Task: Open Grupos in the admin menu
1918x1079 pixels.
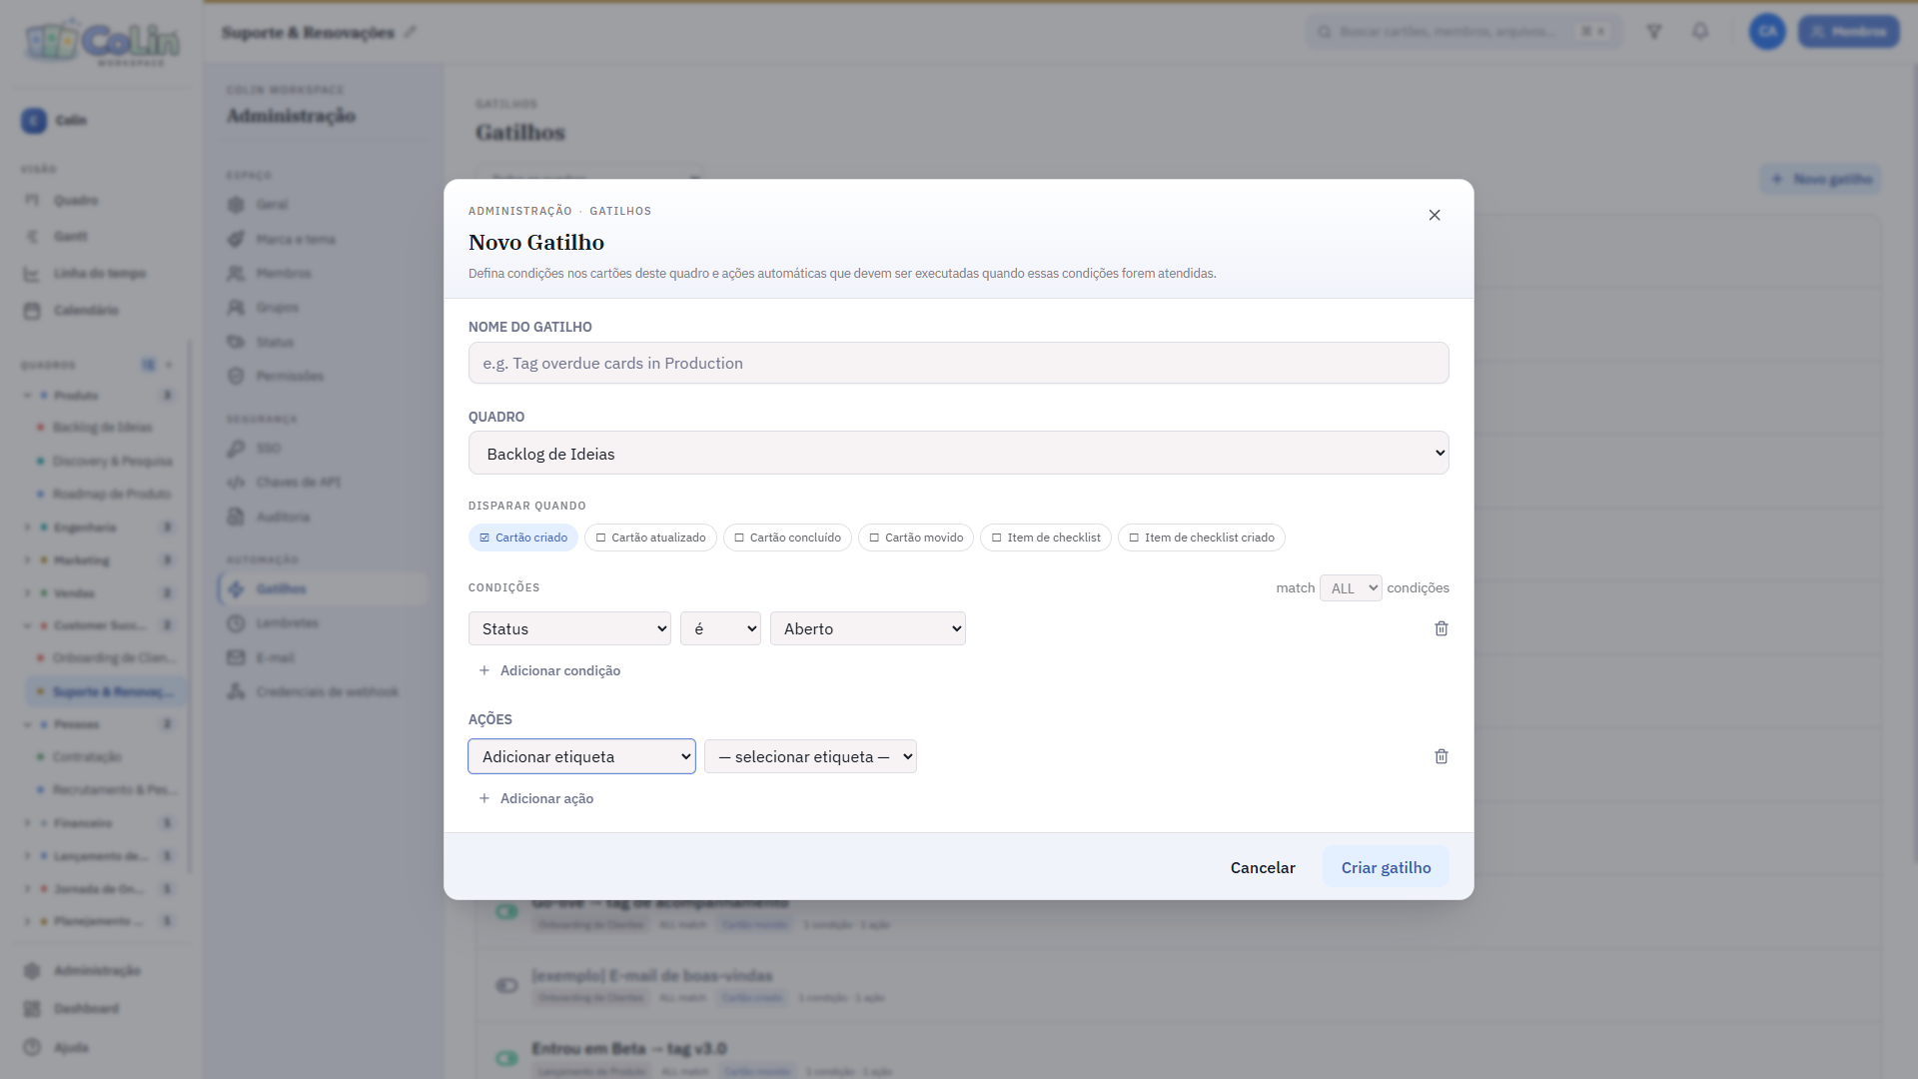Action: [277, 308]
